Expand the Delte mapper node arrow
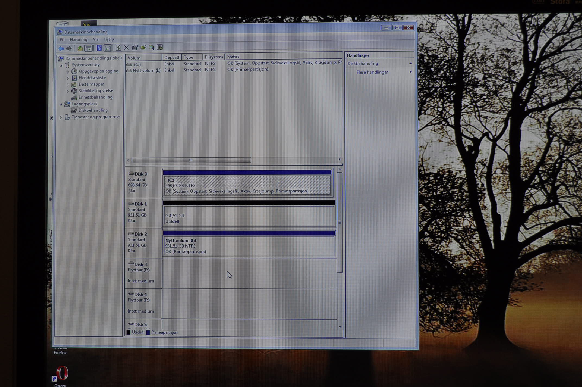 coord(68,85)
